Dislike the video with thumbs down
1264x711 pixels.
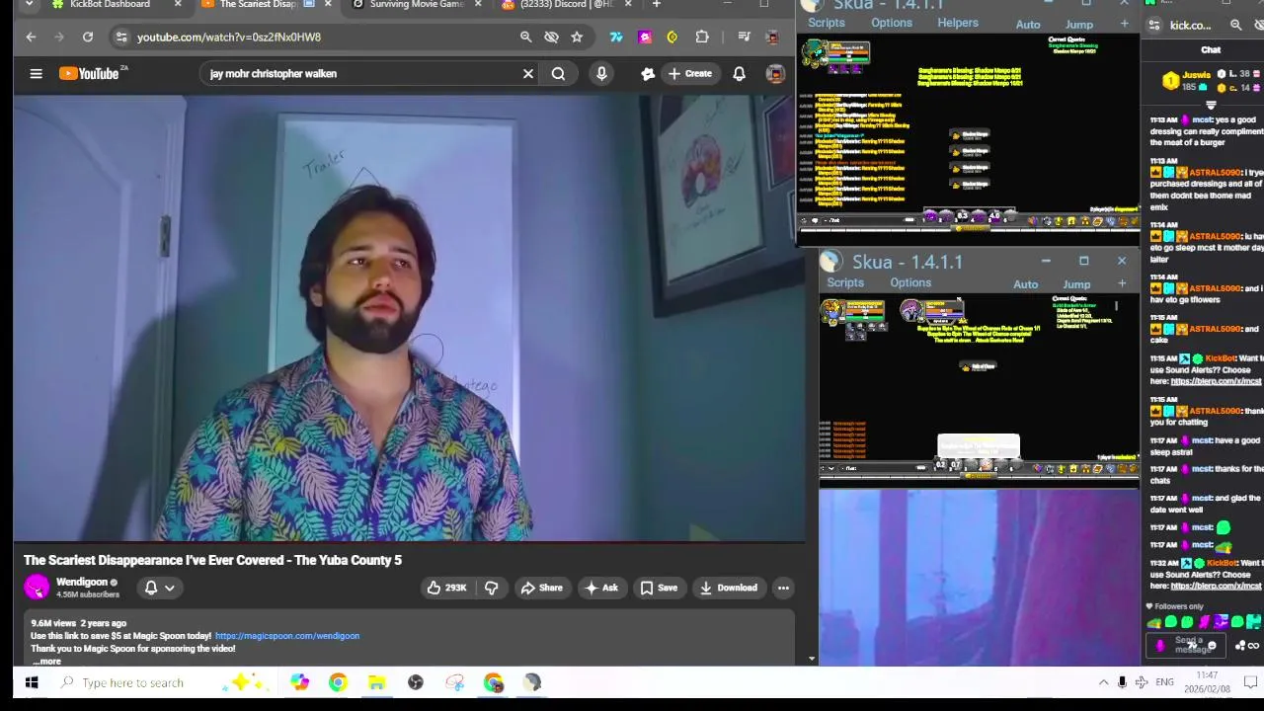pos(492,588)
